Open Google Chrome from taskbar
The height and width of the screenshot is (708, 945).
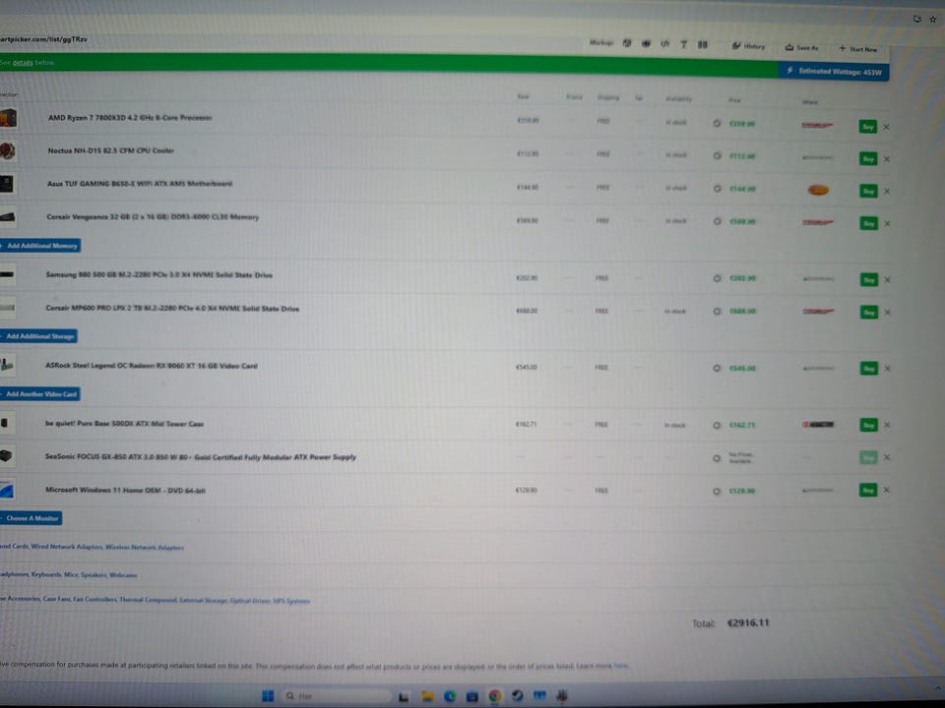tap(495, 696)
